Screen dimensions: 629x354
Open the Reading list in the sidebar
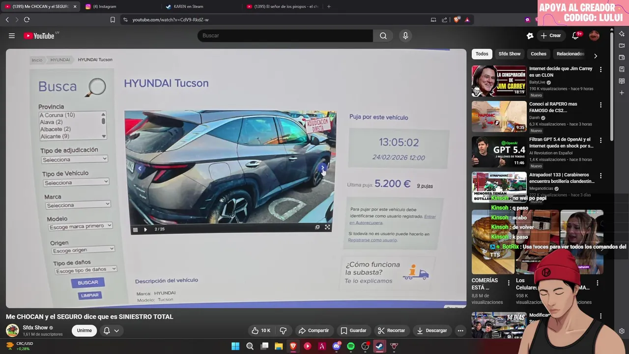(622, 81)
